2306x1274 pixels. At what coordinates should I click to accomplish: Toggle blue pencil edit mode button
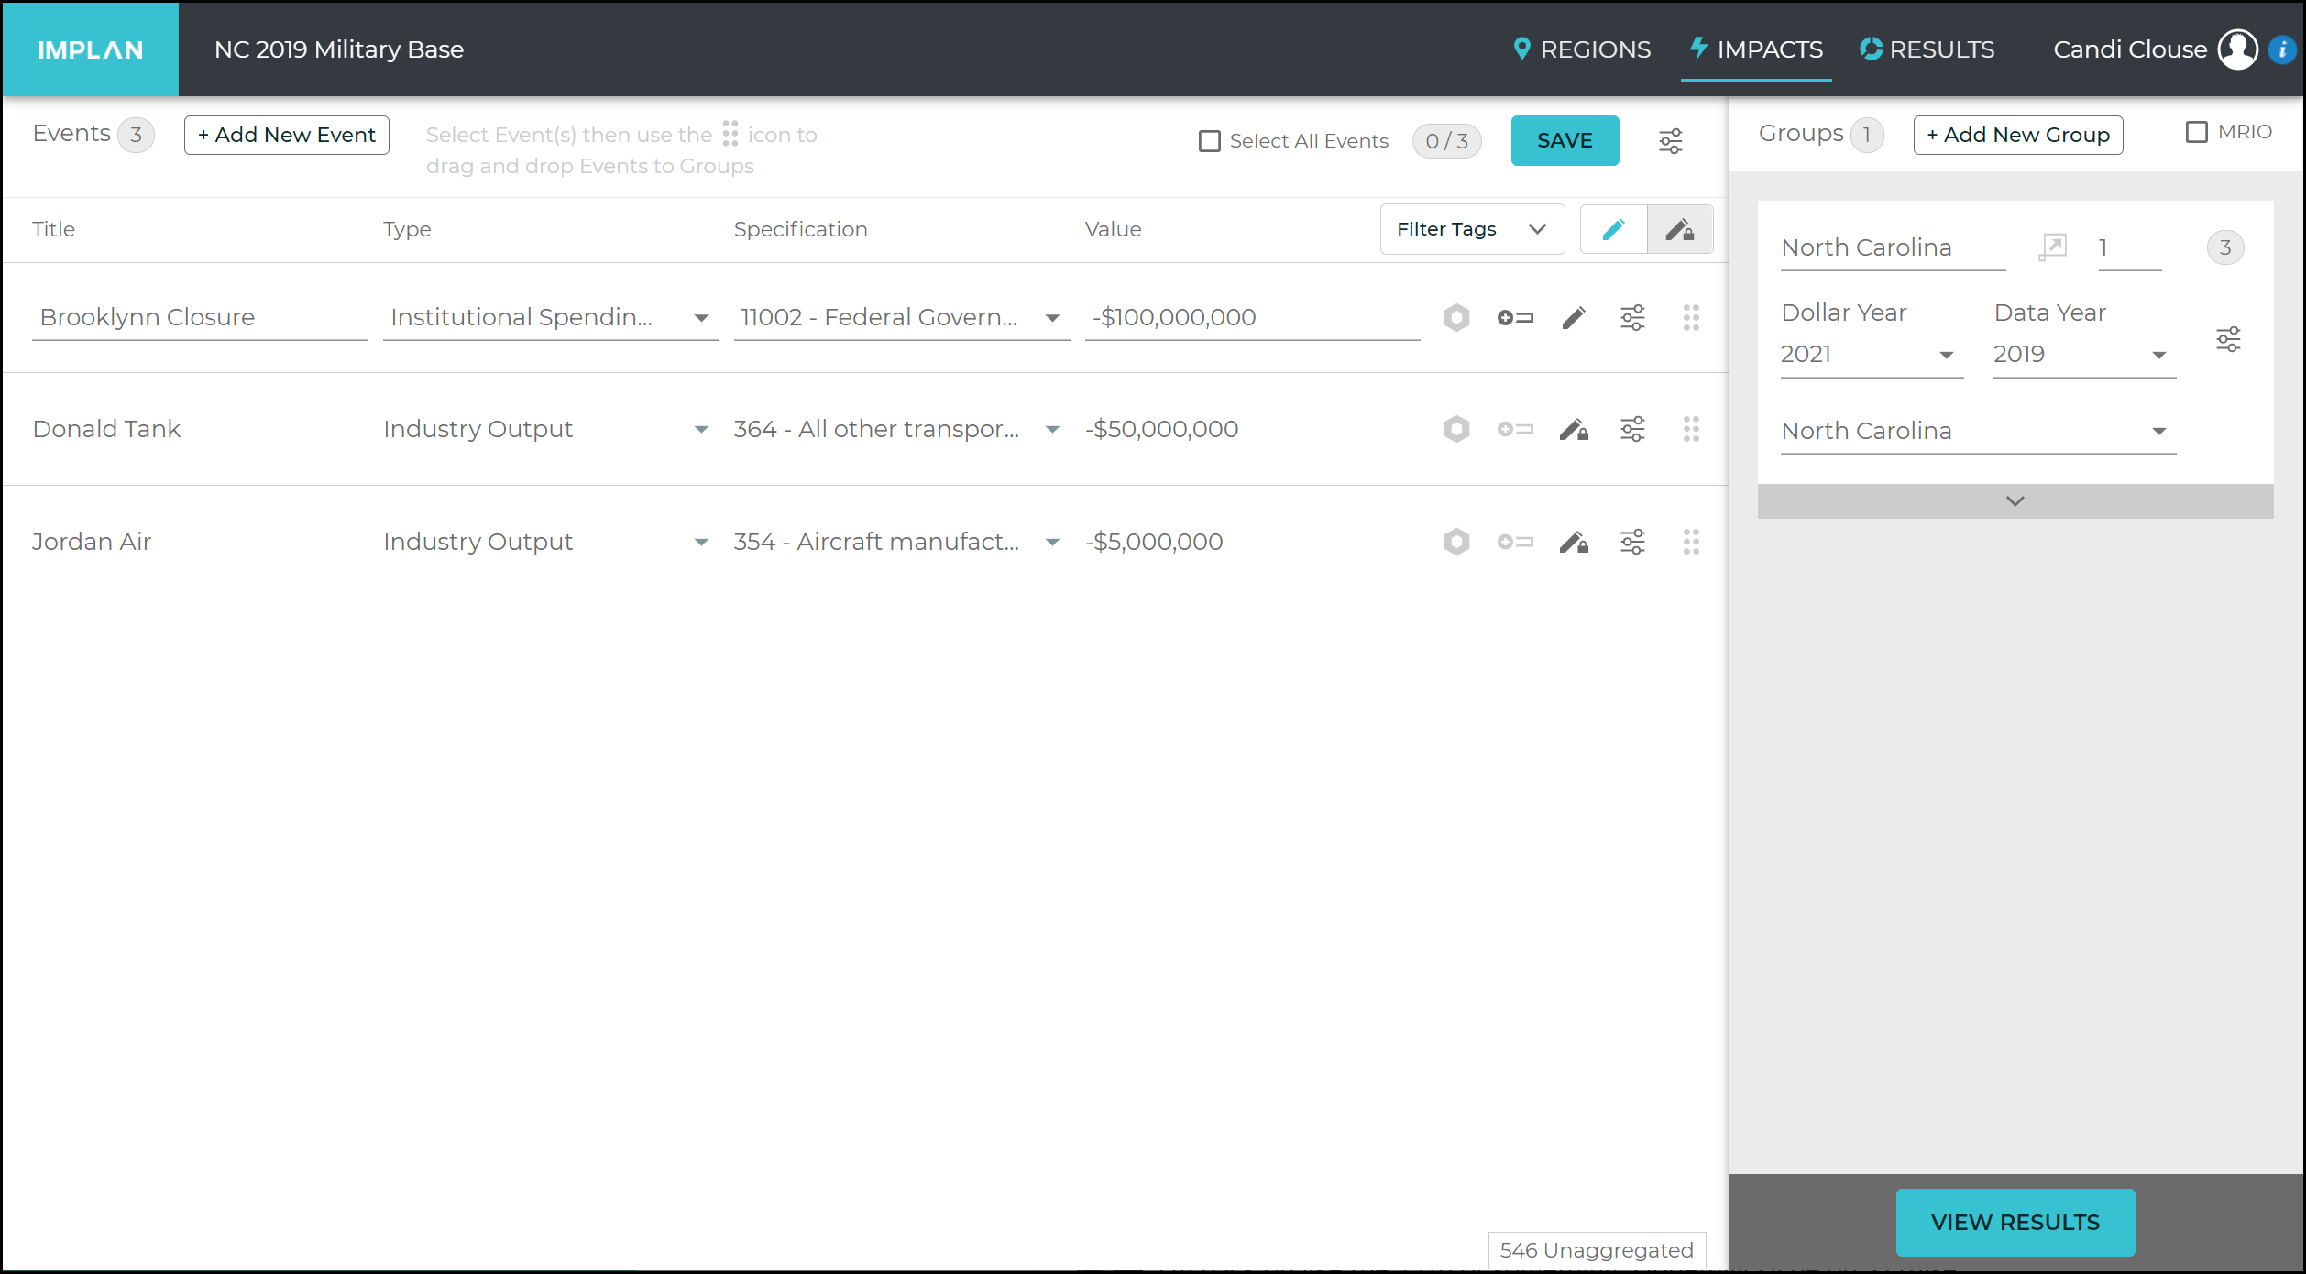pos(1614,229)
